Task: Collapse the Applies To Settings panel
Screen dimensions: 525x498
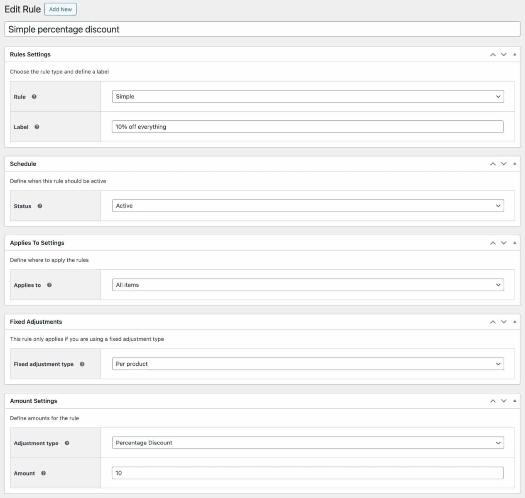Action: click(x=515, y=242)
